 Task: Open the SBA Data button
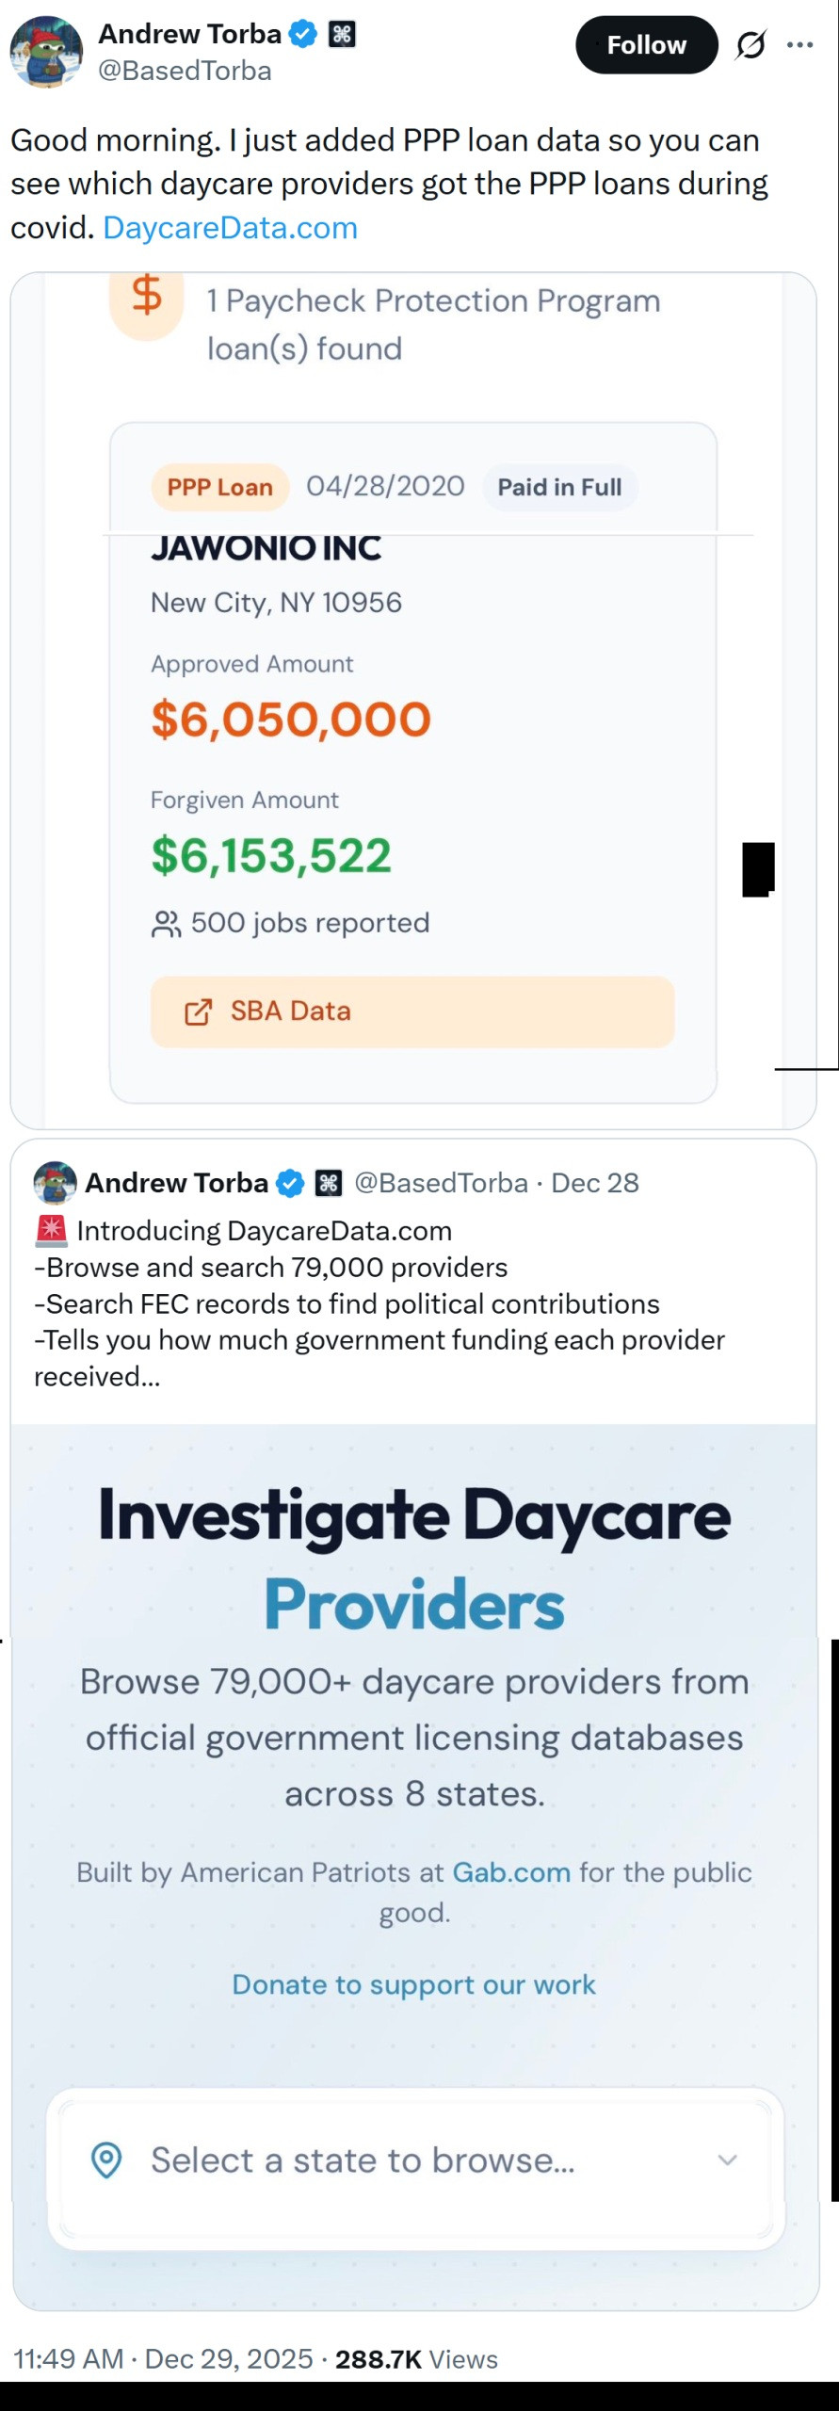click(x=411, y=1011)
